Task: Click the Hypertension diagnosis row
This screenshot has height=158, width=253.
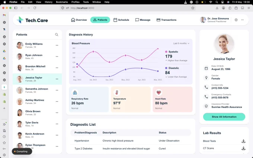Action: (x=131, y=141)
